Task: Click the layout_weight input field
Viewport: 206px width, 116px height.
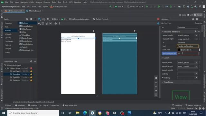Action: pos(187,70)
